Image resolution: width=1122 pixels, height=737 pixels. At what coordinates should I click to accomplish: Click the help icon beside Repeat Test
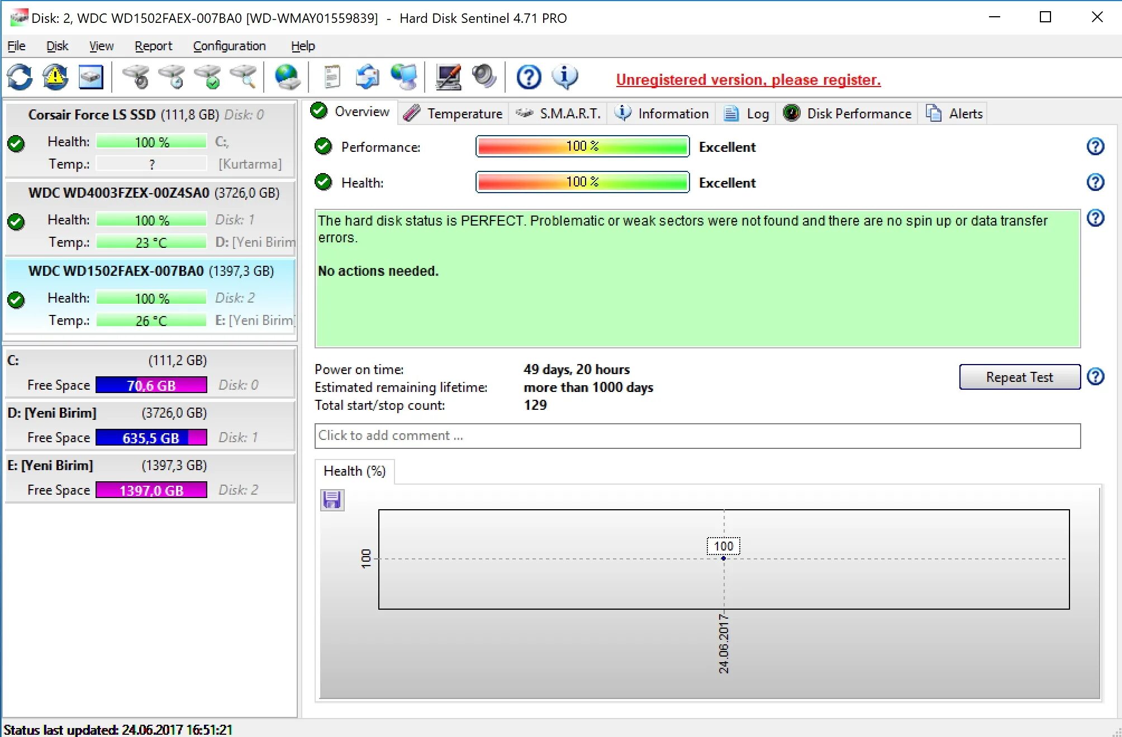pyautogui.click(x=1095, y=377)
